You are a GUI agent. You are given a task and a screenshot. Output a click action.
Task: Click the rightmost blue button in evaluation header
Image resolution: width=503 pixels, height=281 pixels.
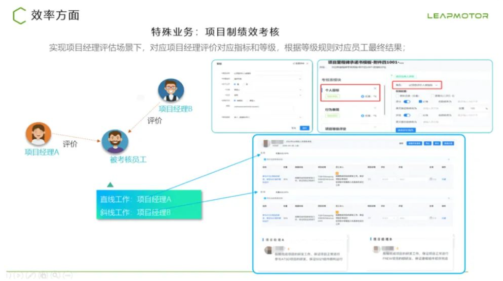(x=448, y=143)
